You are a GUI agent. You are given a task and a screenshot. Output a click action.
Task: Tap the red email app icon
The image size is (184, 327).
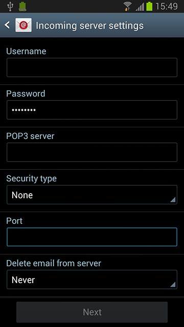coord(24,25)
